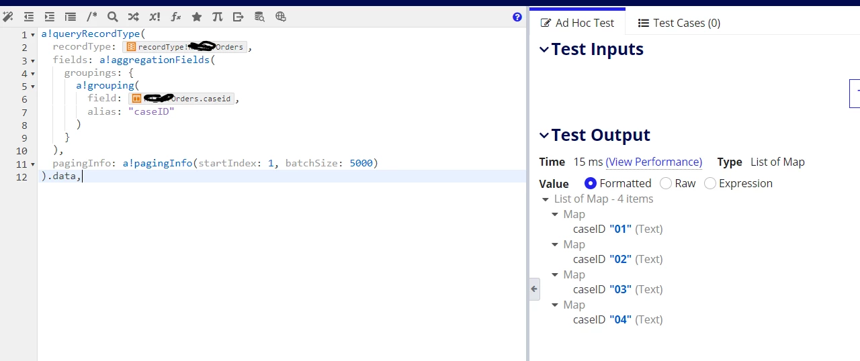The height and width of the screenshot is (361, 860).
Task: Click the star toolbar icon
Action: (197, 17)
